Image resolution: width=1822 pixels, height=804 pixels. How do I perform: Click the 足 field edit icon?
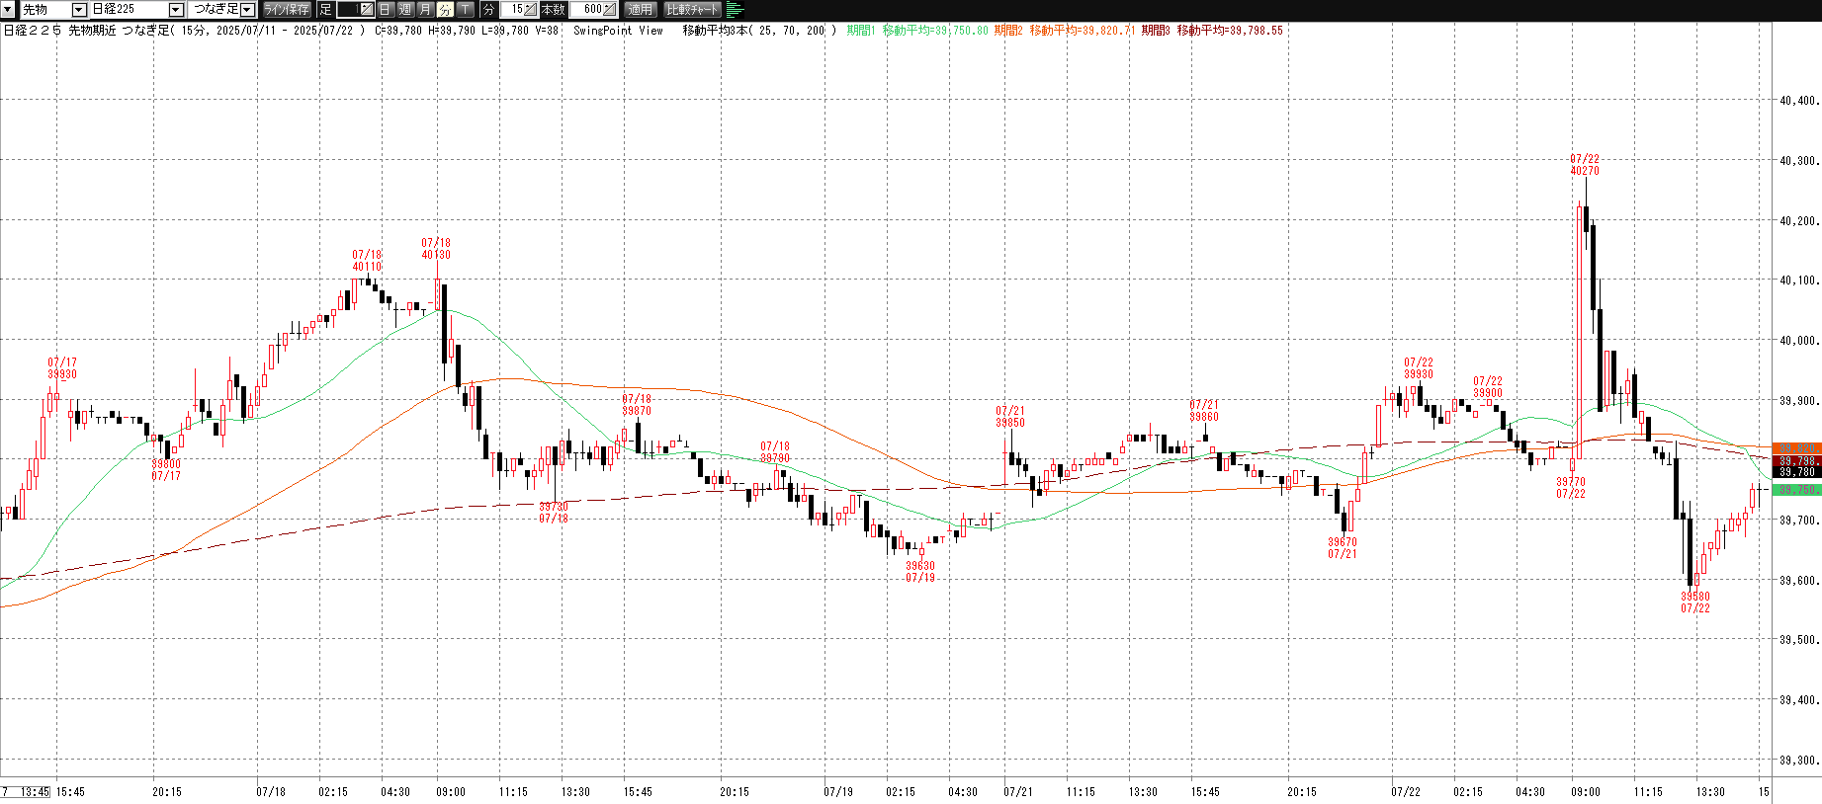[x=366, y=10]
